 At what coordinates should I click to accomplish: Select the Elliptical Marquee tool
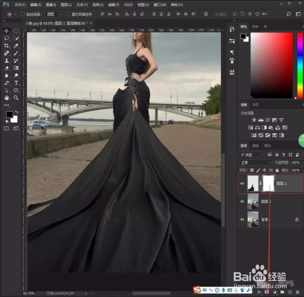point(16,31)
